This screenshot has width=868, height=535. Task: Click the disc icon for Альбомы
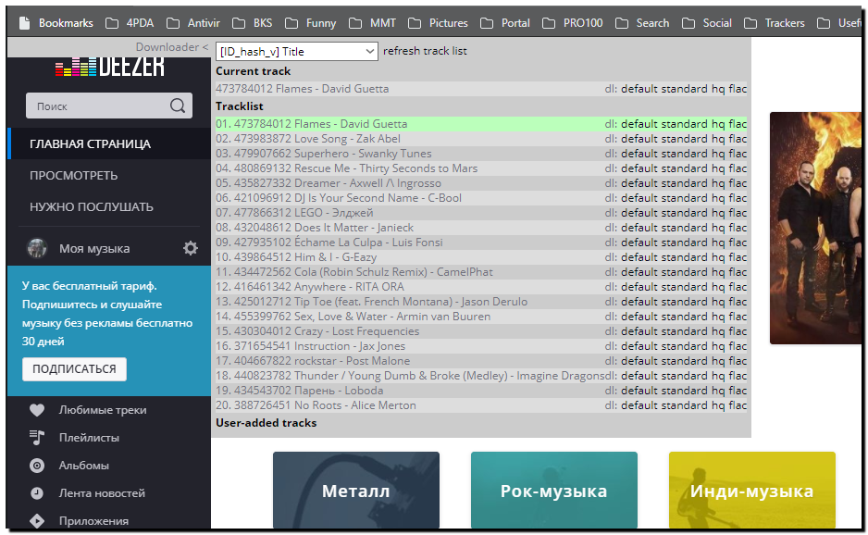pos(37,466)
